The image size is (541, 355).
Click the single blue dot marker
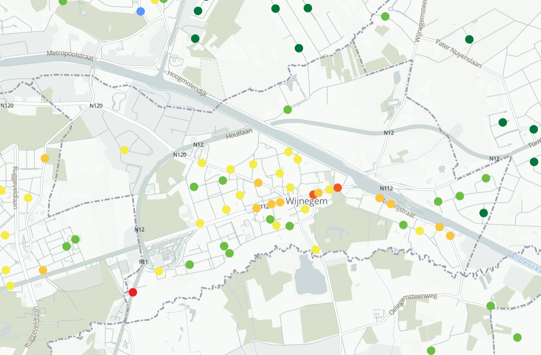[x=140, y=11]
